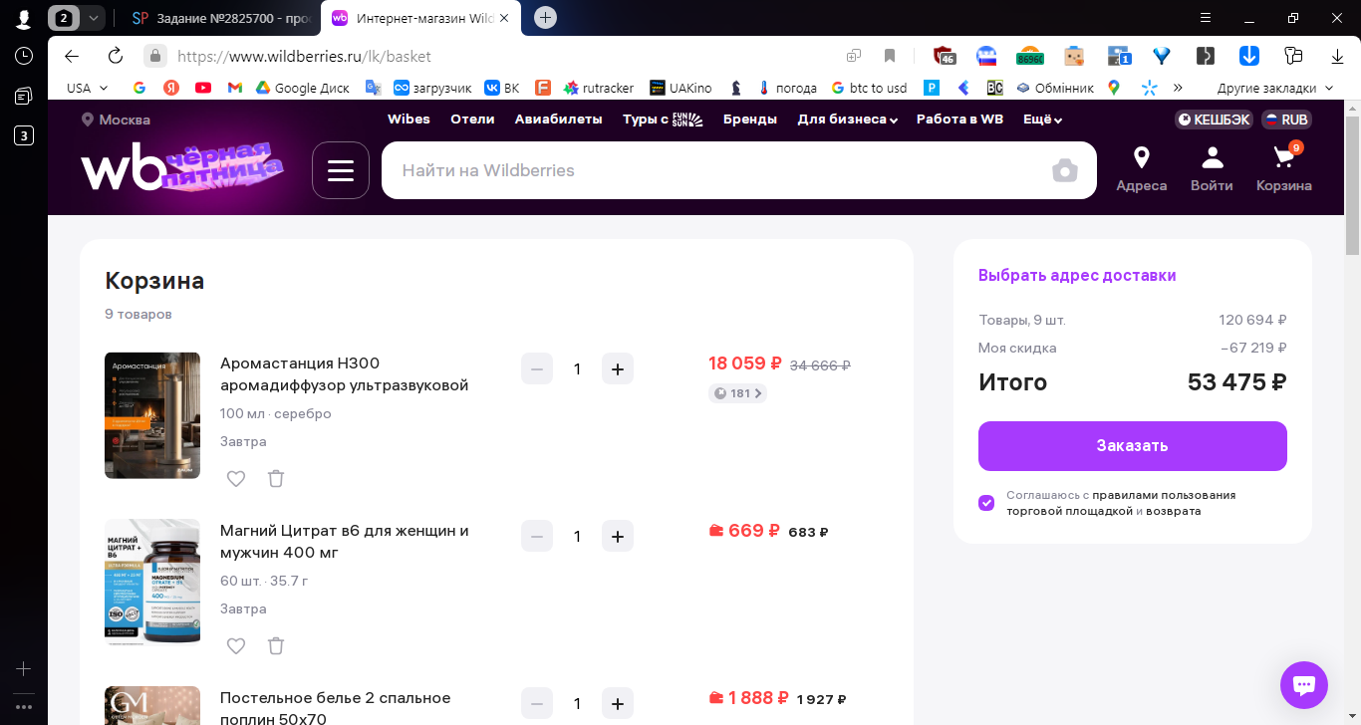Open the USA bookmarks folder dropdown
Viewport: 1361px width, 725px height.
point(88,88)
